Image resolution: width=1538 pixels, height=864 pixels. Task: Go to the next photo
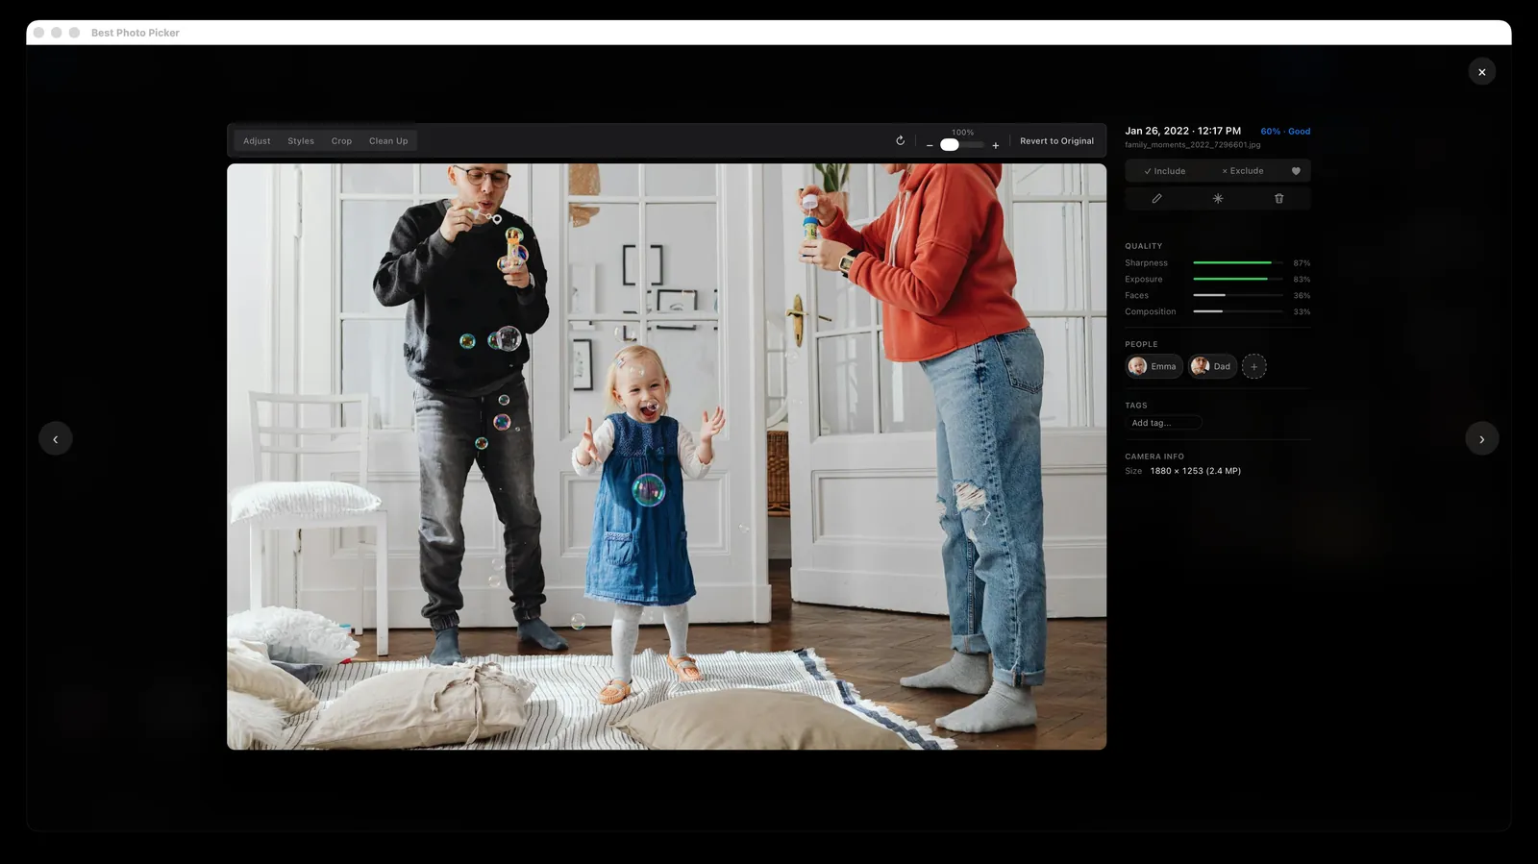(x=1481, y=439)
